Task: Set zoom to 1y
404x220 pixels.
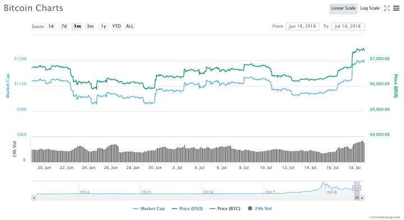Action: tap(103, 26)
